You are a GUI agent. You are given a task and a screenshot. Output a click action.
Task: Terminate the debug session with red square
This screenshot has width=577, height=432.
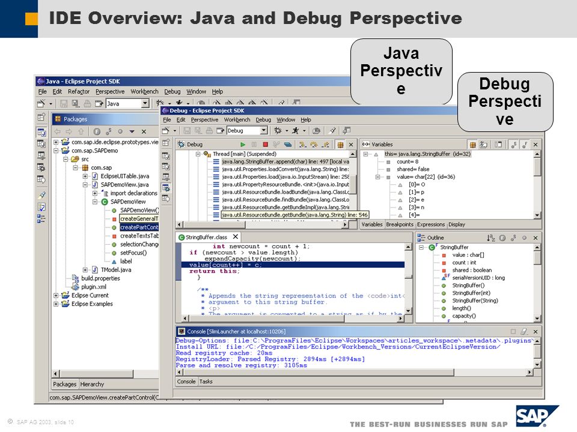(x=265, y=145)
